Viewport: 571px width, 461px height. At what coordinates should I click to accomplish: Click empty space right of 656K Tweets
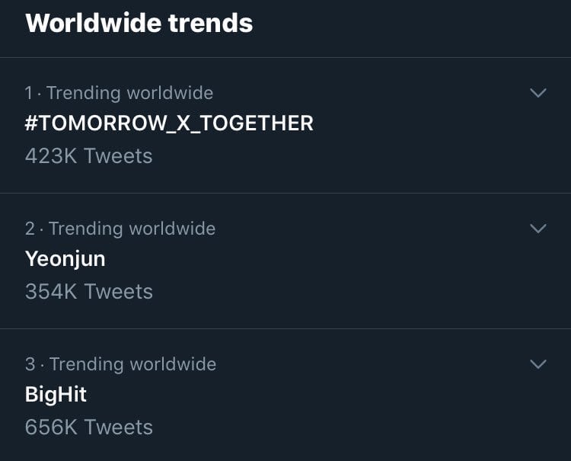tap(343, 427)
